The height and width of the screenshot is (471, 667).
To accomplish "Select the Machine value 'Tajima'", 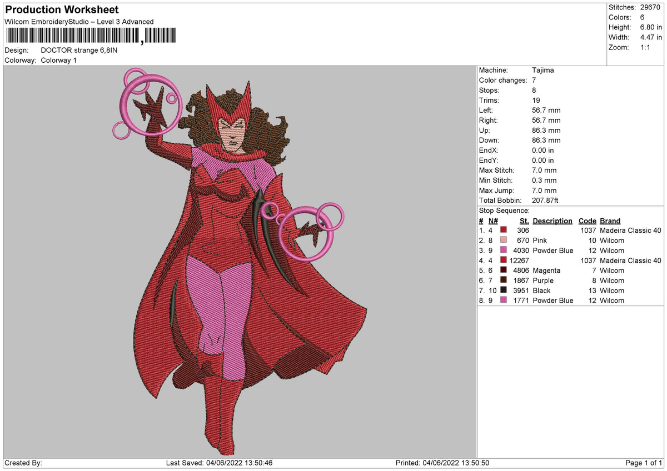I will point(543,70).
